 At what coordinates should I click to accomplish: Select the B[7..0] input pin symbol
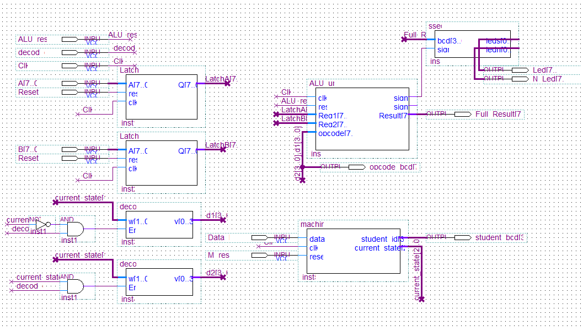point(70,150)
